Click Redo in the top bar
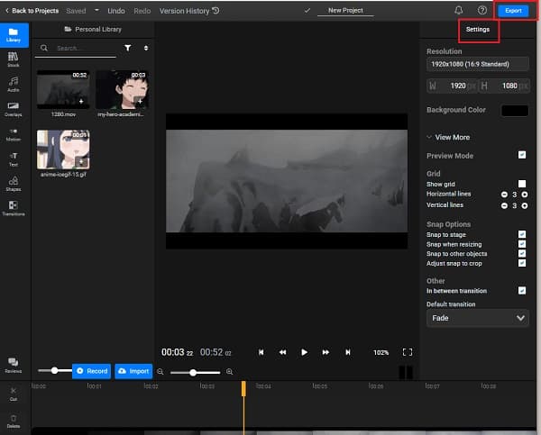Viewport: 541px width, 435px height. click(142, 11)
